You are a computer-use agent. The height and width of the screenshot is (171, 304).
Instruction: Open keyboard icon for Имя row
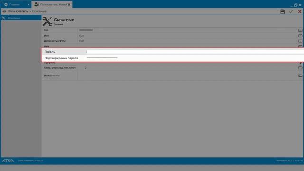tap(300, 36)
